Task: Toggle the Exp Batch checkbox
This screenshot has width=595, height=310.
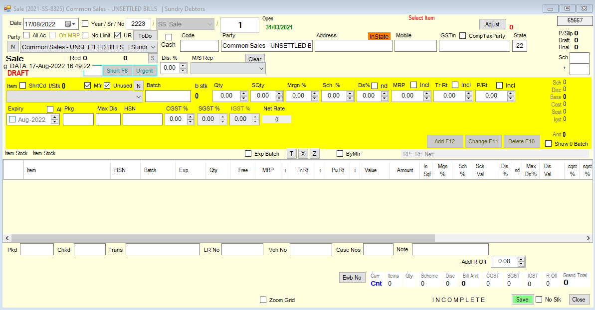Action: click(248, 154)
